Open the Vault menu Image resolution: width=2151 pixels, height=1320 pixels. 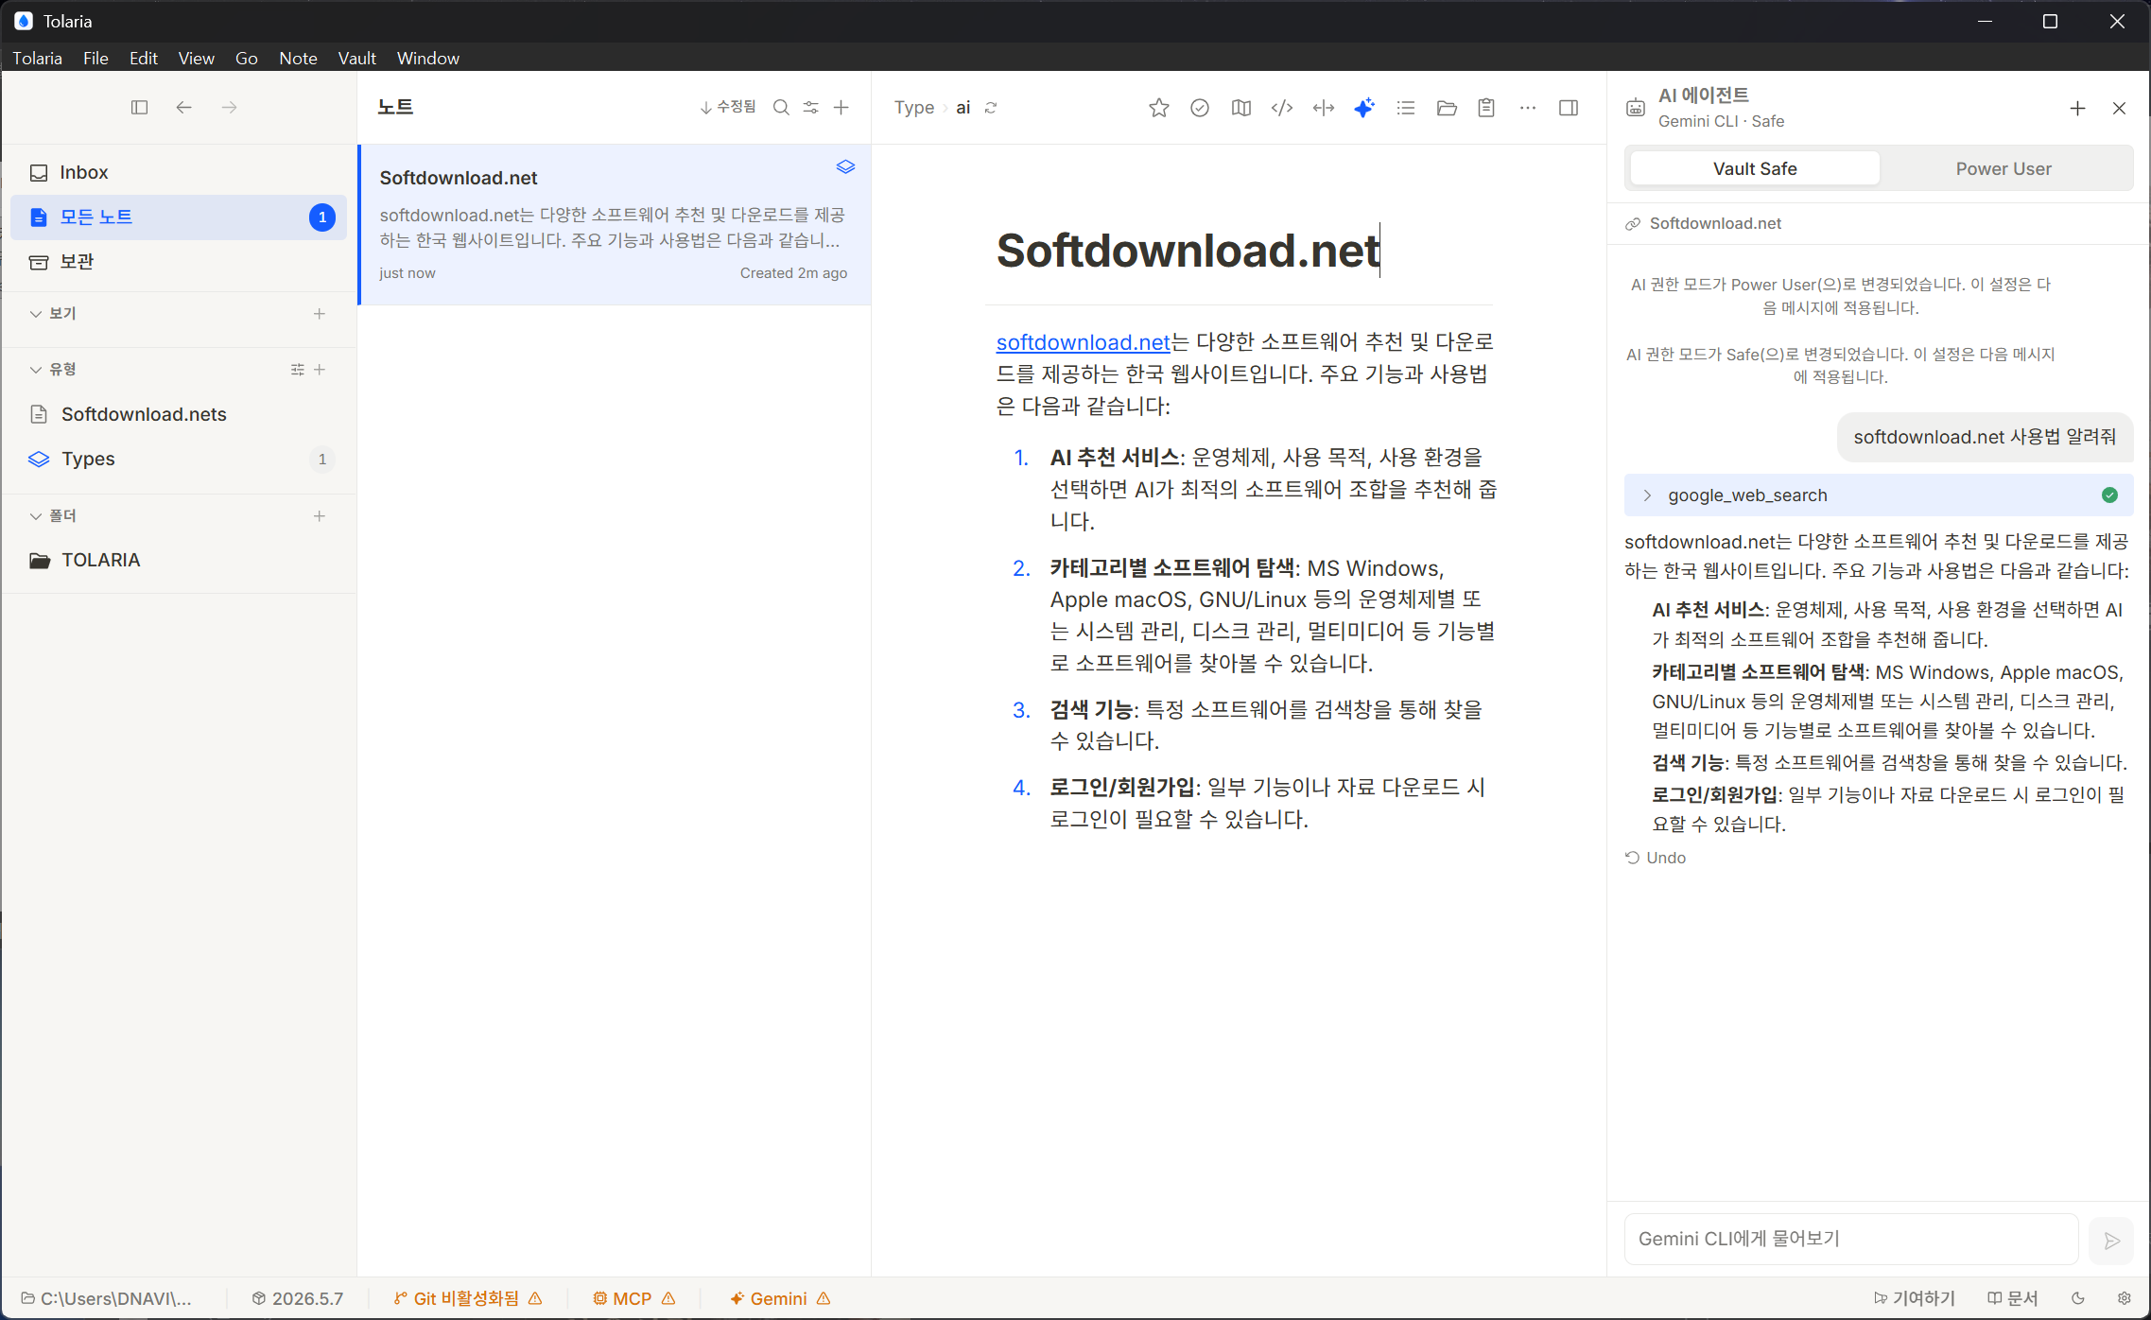(357, 58)
